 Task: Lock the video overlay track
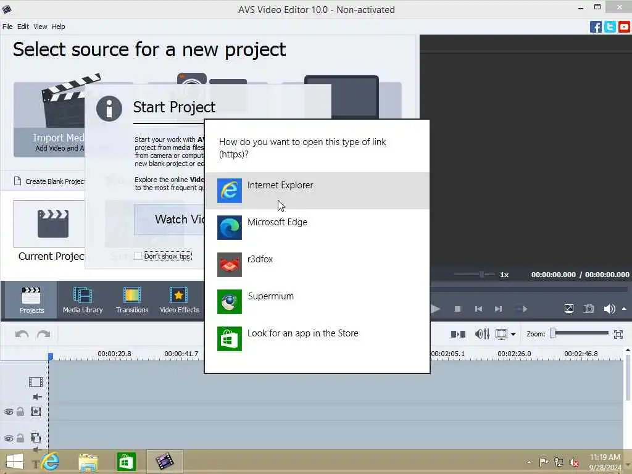[x=20, y=438]
